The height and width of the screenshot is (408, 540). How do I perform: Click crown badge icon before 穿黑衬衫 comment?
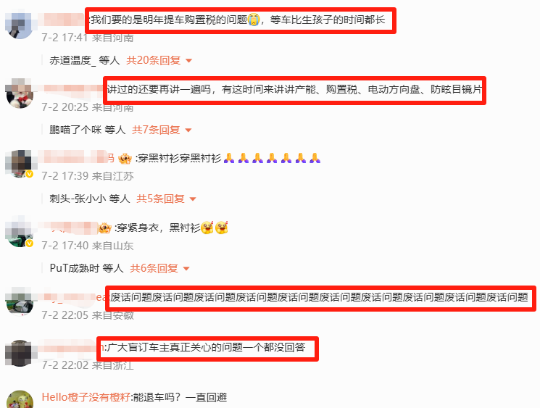click(x=125, y=159)
